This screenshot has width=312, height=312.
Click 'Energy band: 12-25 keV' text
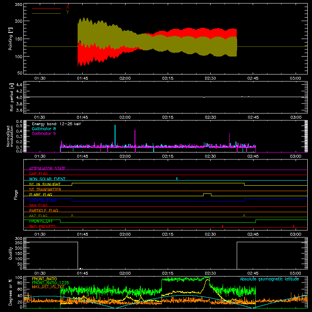coord(57,124)
